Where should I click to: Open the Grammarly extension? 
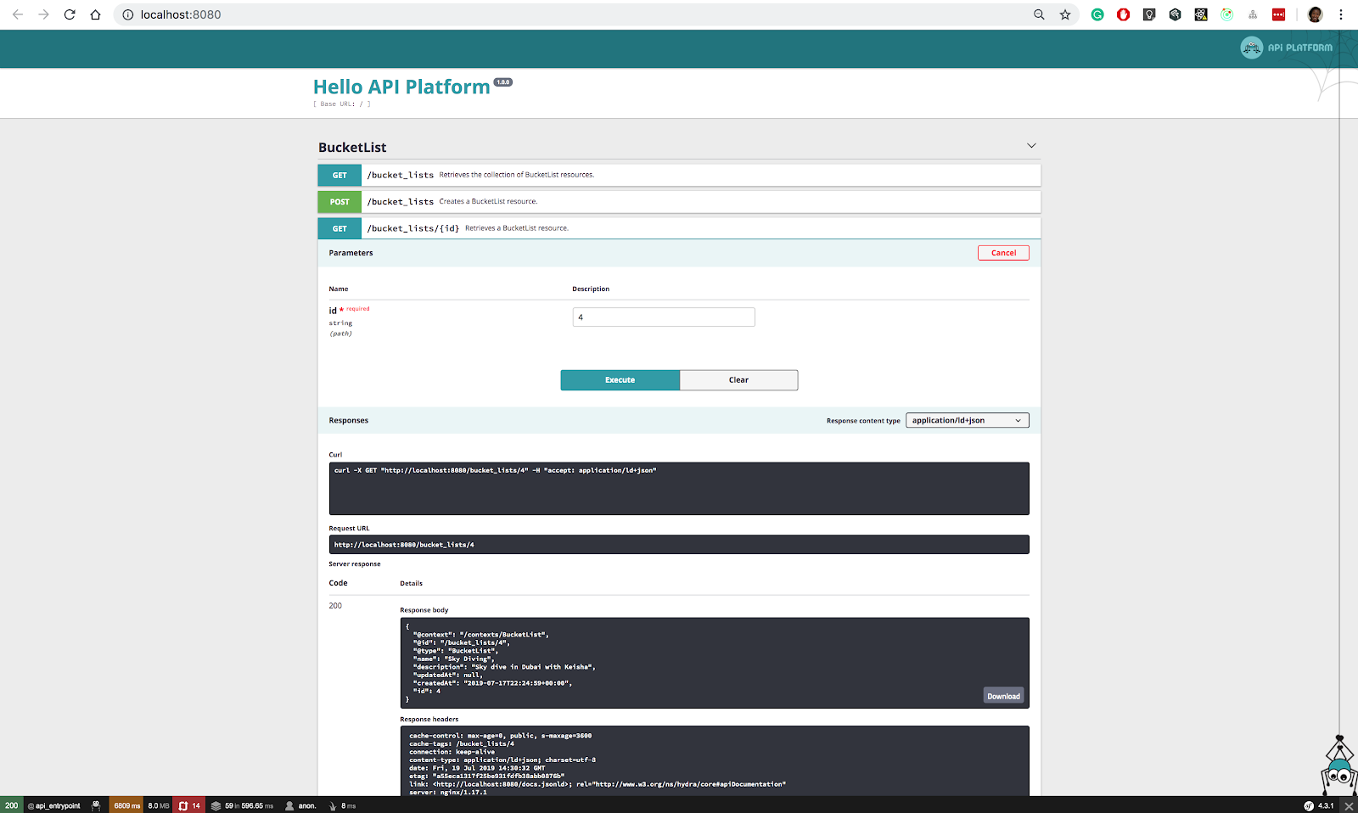click(x=1097, y=14)
